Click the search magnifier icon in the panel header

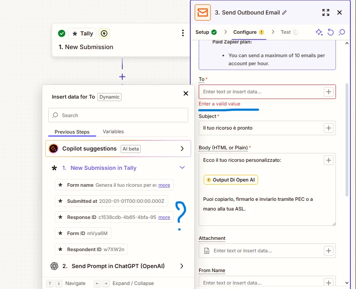342,32
